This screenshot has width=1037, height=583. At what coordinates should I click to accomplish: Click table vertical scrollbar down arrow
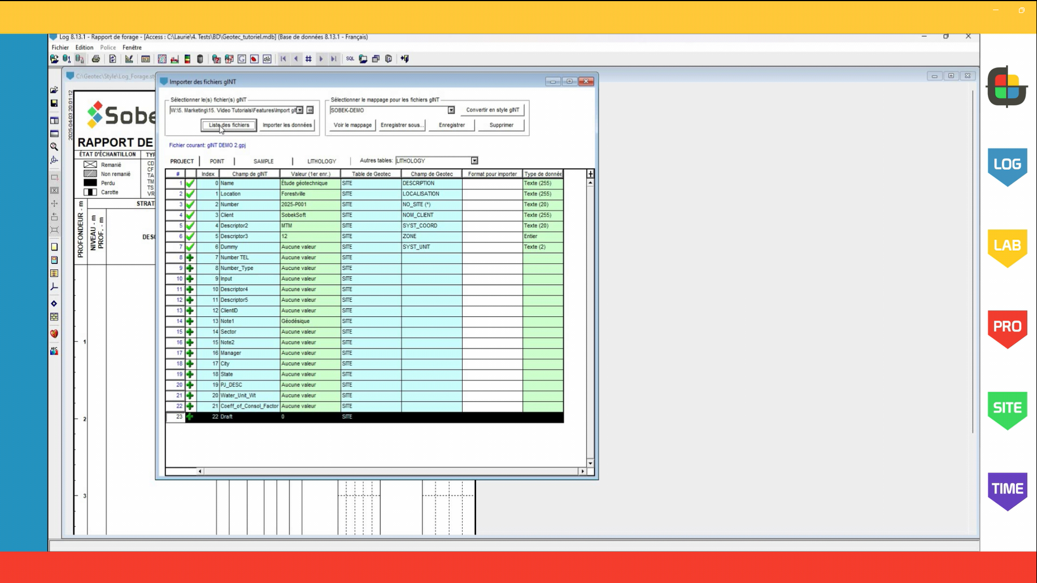[590, 463]
